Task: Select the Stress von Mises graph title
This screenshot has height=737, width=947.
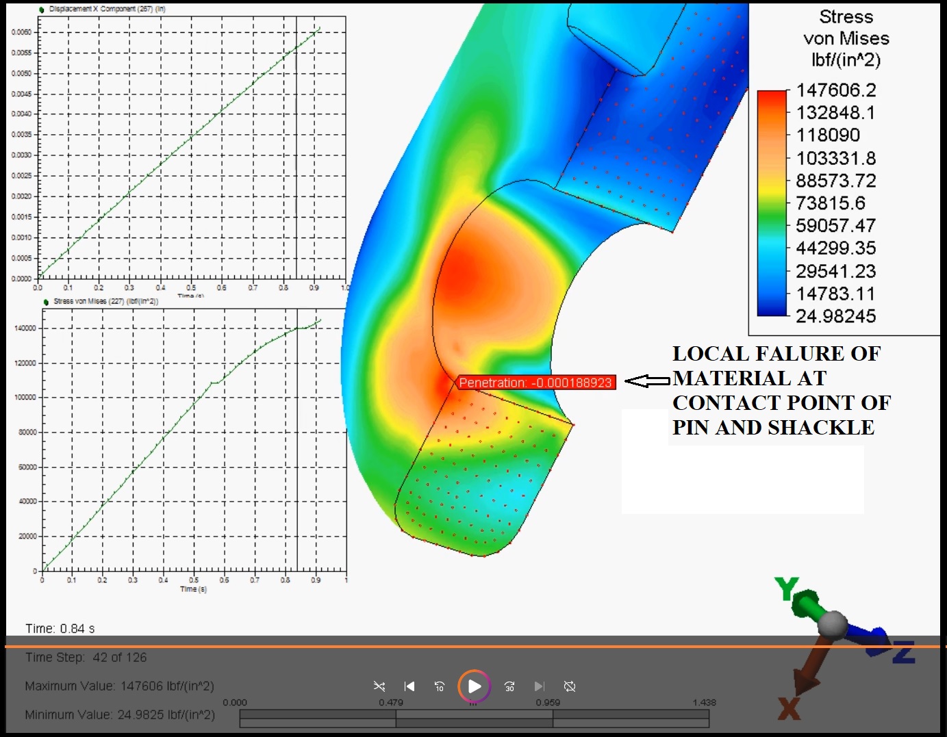Action: 105,301
